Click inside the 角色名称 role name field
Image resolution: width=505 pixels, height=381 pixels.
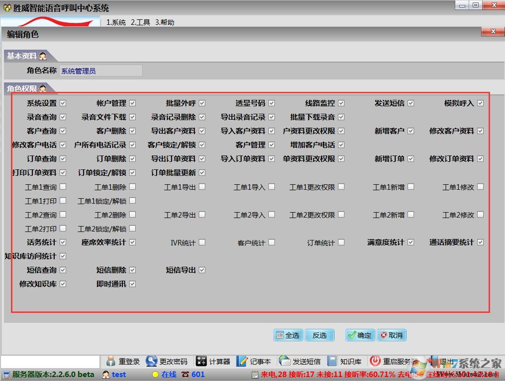99,71
